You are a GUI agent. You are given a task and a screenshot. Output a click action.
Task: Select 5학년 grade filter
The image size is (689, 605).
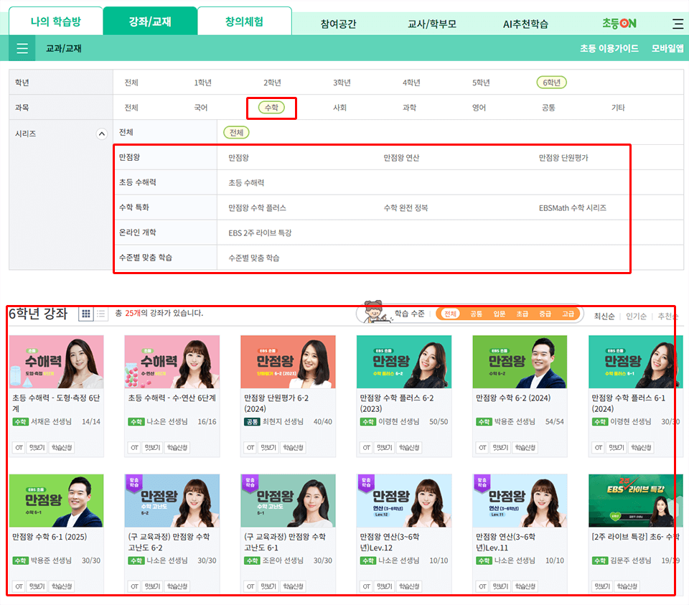481,83
